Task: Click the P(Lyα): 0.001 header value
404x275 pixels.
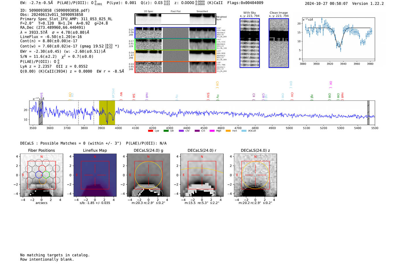Action: tap(121, 3)
